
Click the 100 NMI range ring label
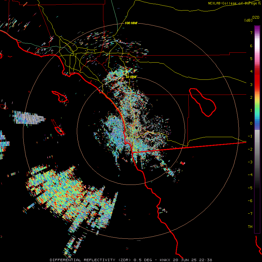pyautogui.click(x=131, y=23)
